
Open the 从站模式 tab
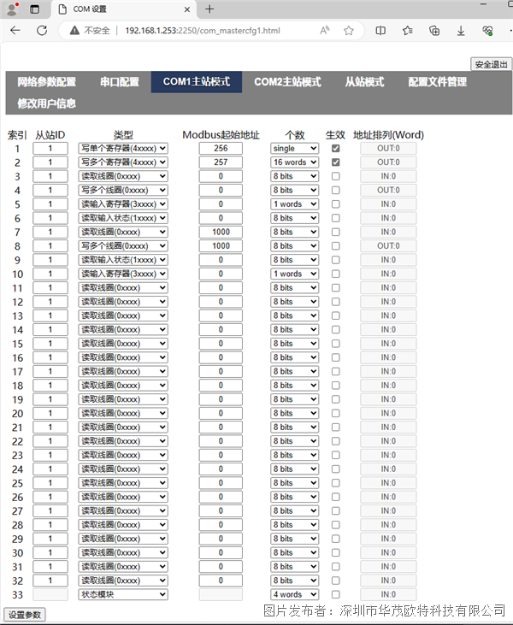click(365, 82)
